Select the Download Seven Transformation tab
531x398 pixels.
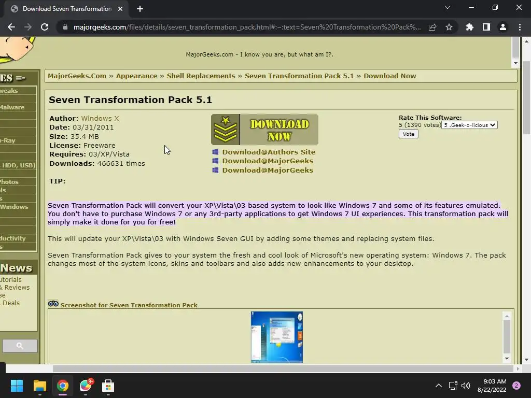67,9
